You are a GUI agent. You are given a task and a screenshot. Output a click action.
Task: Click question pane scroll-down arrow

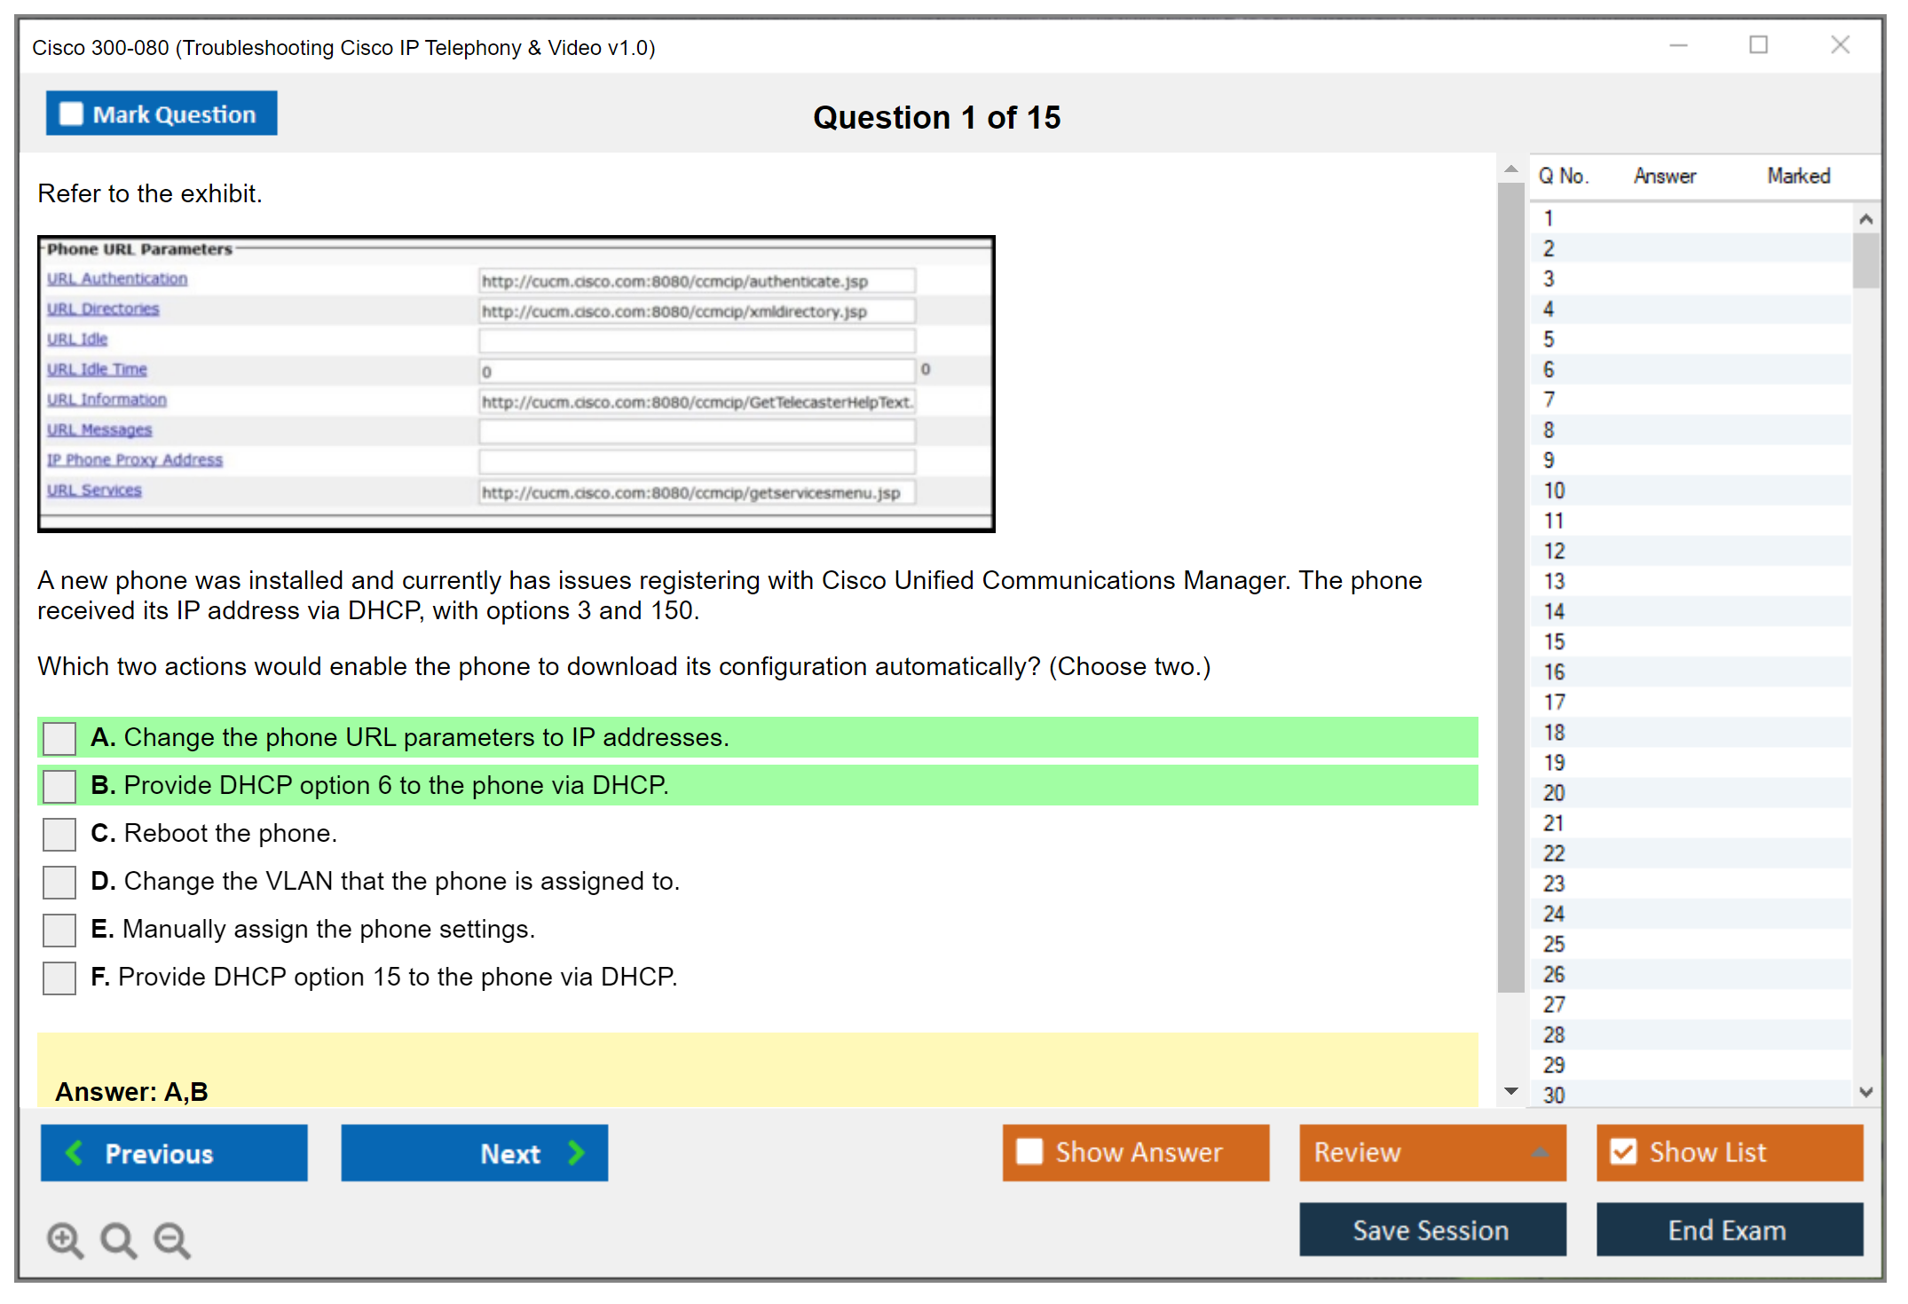(x=1511, y=1091)
